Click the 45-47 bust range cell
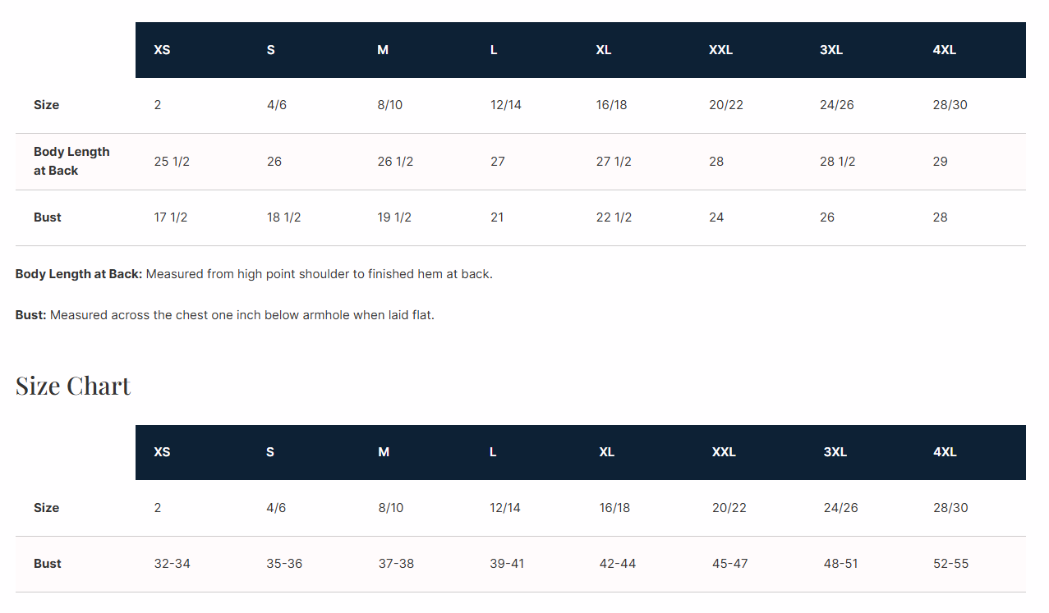 730,564
